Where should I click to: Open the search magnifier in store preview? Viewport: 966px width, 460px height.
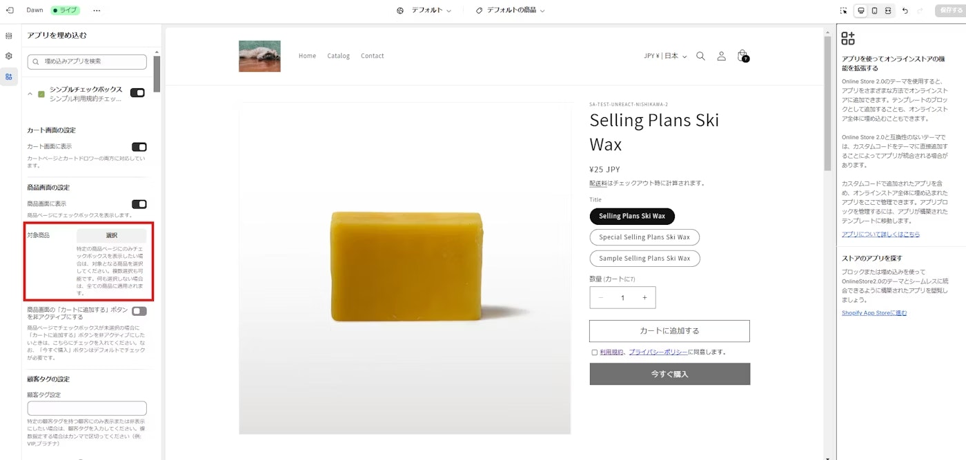point(700,56)
